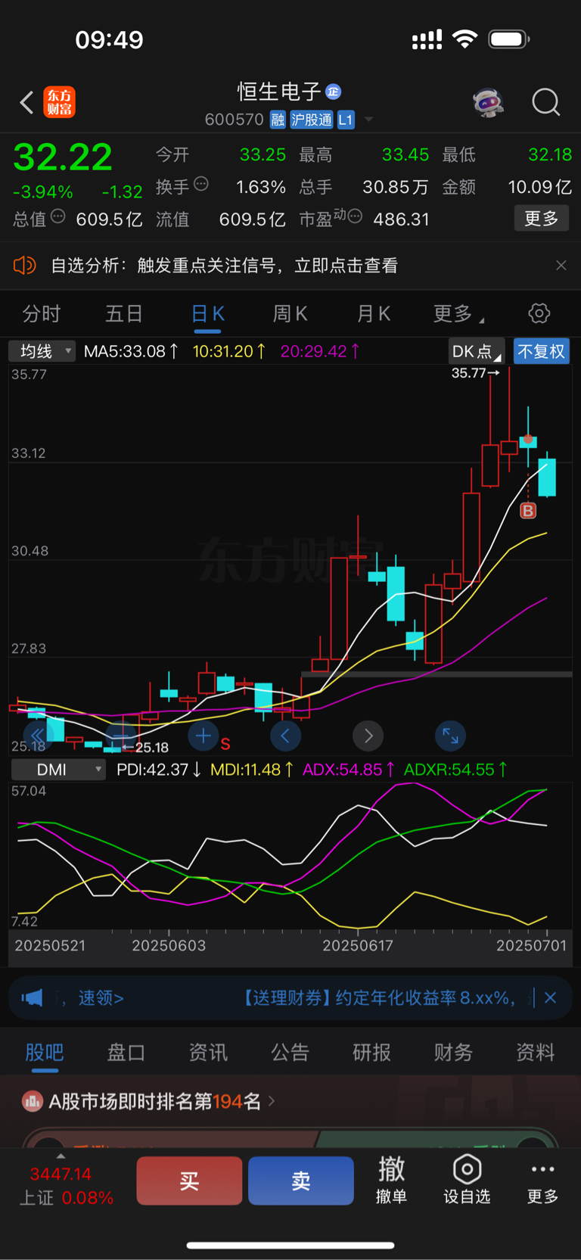The image size is (581, 1260).
Task: Switch to 资料 tab
Action: (x=535, y=1052)
